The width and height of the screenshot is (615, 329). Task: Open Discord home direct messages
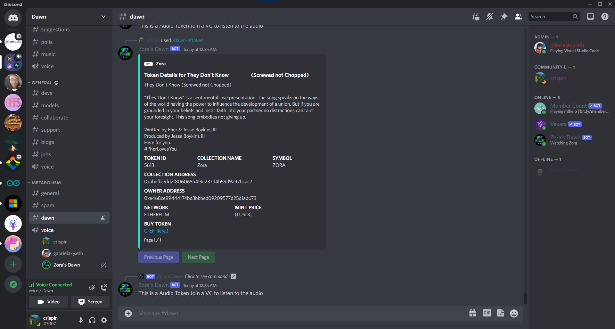[x=13, y=18]
